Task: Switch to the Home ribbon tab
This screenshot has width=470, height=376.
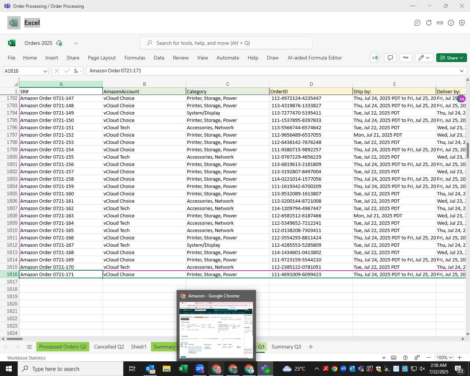Action: [30, 58]
